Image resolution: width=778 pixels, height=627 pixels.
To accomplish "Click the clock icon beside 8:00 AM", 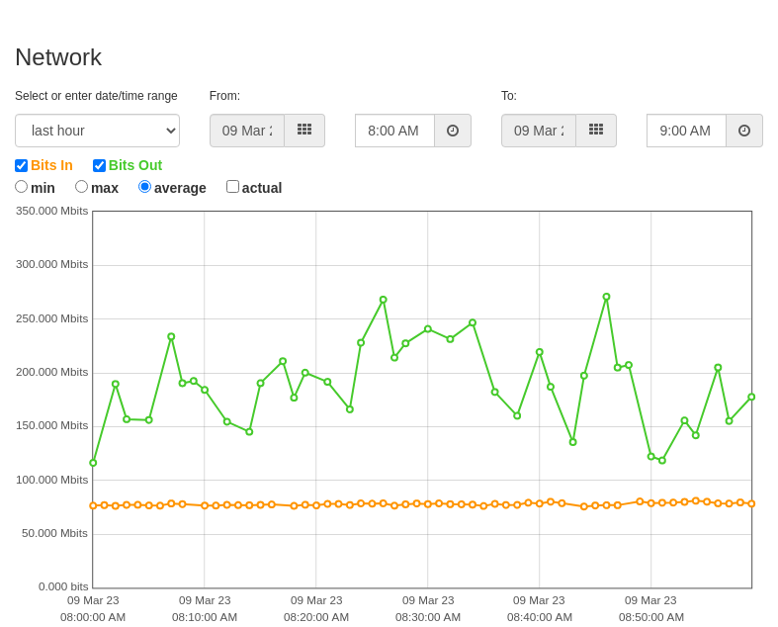I will point(453,131).
